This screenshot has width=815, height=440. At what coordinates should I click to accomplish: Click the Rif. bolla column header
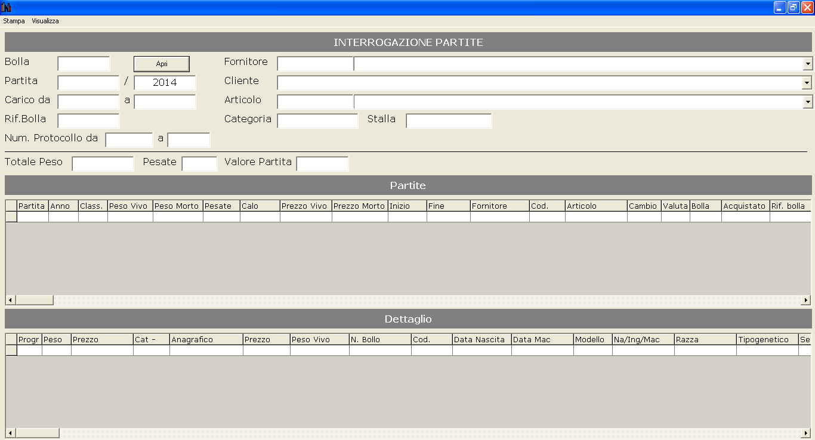(x=790, y=206)
